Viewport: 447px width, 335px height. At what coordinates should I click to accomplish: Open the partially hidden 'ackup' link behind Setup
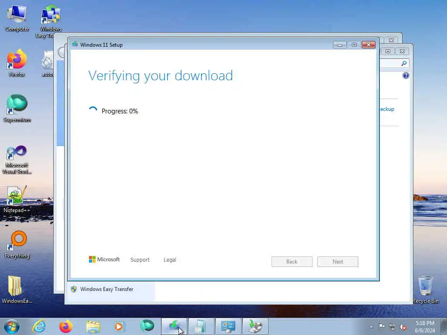[x=387, y=109]
